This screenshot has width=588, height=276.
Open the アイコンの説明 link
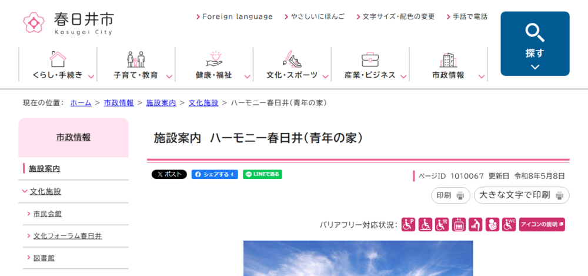tap(542, 225)
